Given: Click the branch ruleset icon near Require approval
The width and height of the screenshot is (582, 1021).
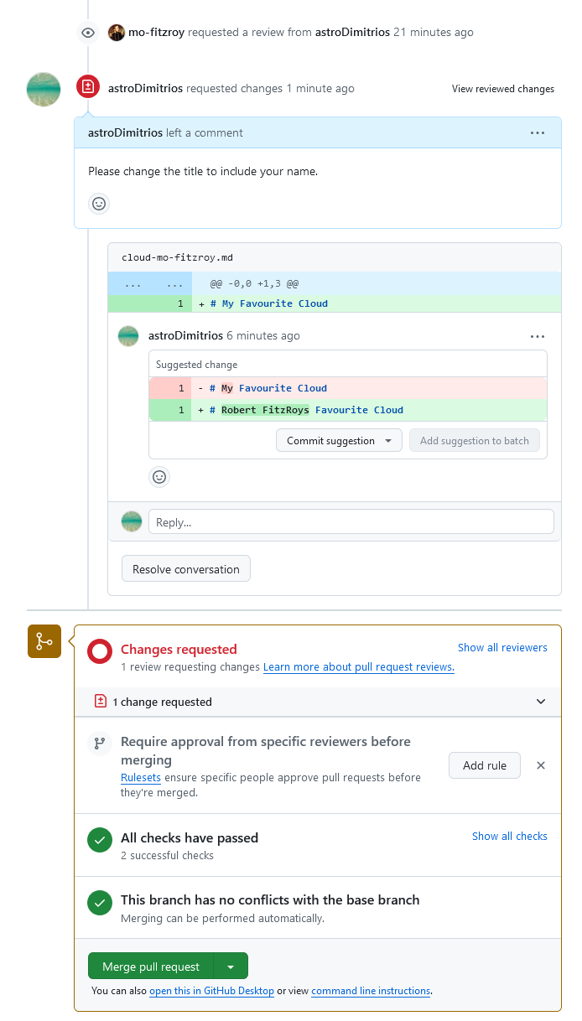Looking at the screenshot, I should [99, 744].
